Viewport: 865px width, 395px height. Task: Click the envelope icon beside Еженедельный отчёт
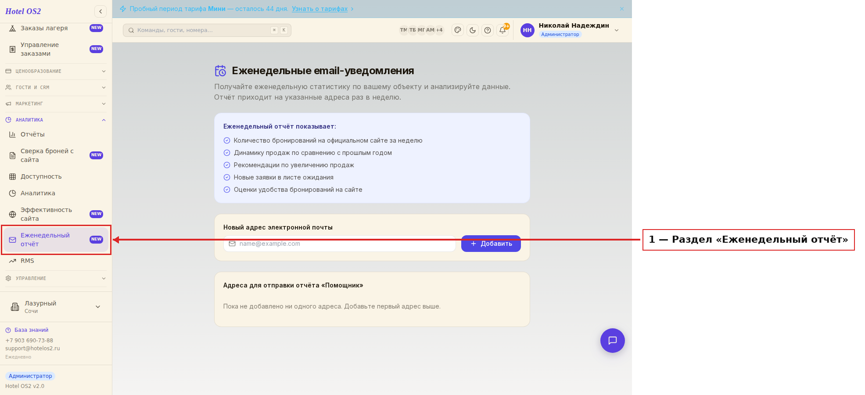13,240
